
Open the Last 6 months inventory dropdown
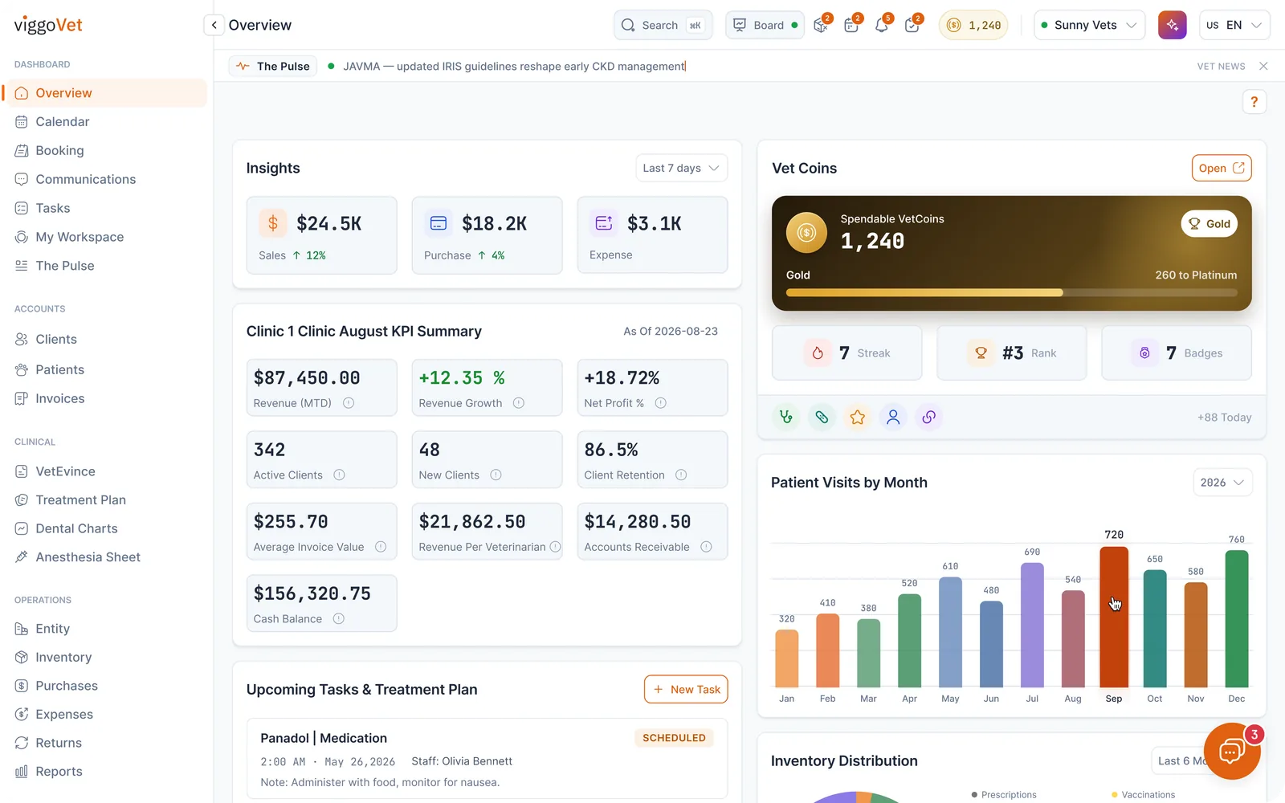pos(1181,760)
